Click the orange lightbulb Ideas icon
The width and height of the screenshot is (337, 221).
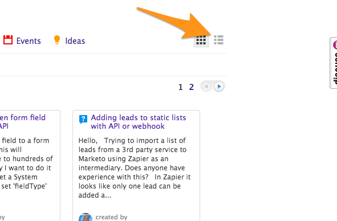tap(57, 40)
